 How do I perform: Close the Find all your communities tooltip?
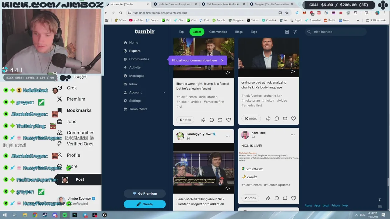222,60
